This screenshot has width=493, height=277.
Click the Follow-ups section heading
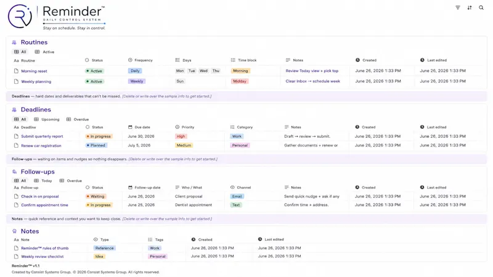(38, 172)
